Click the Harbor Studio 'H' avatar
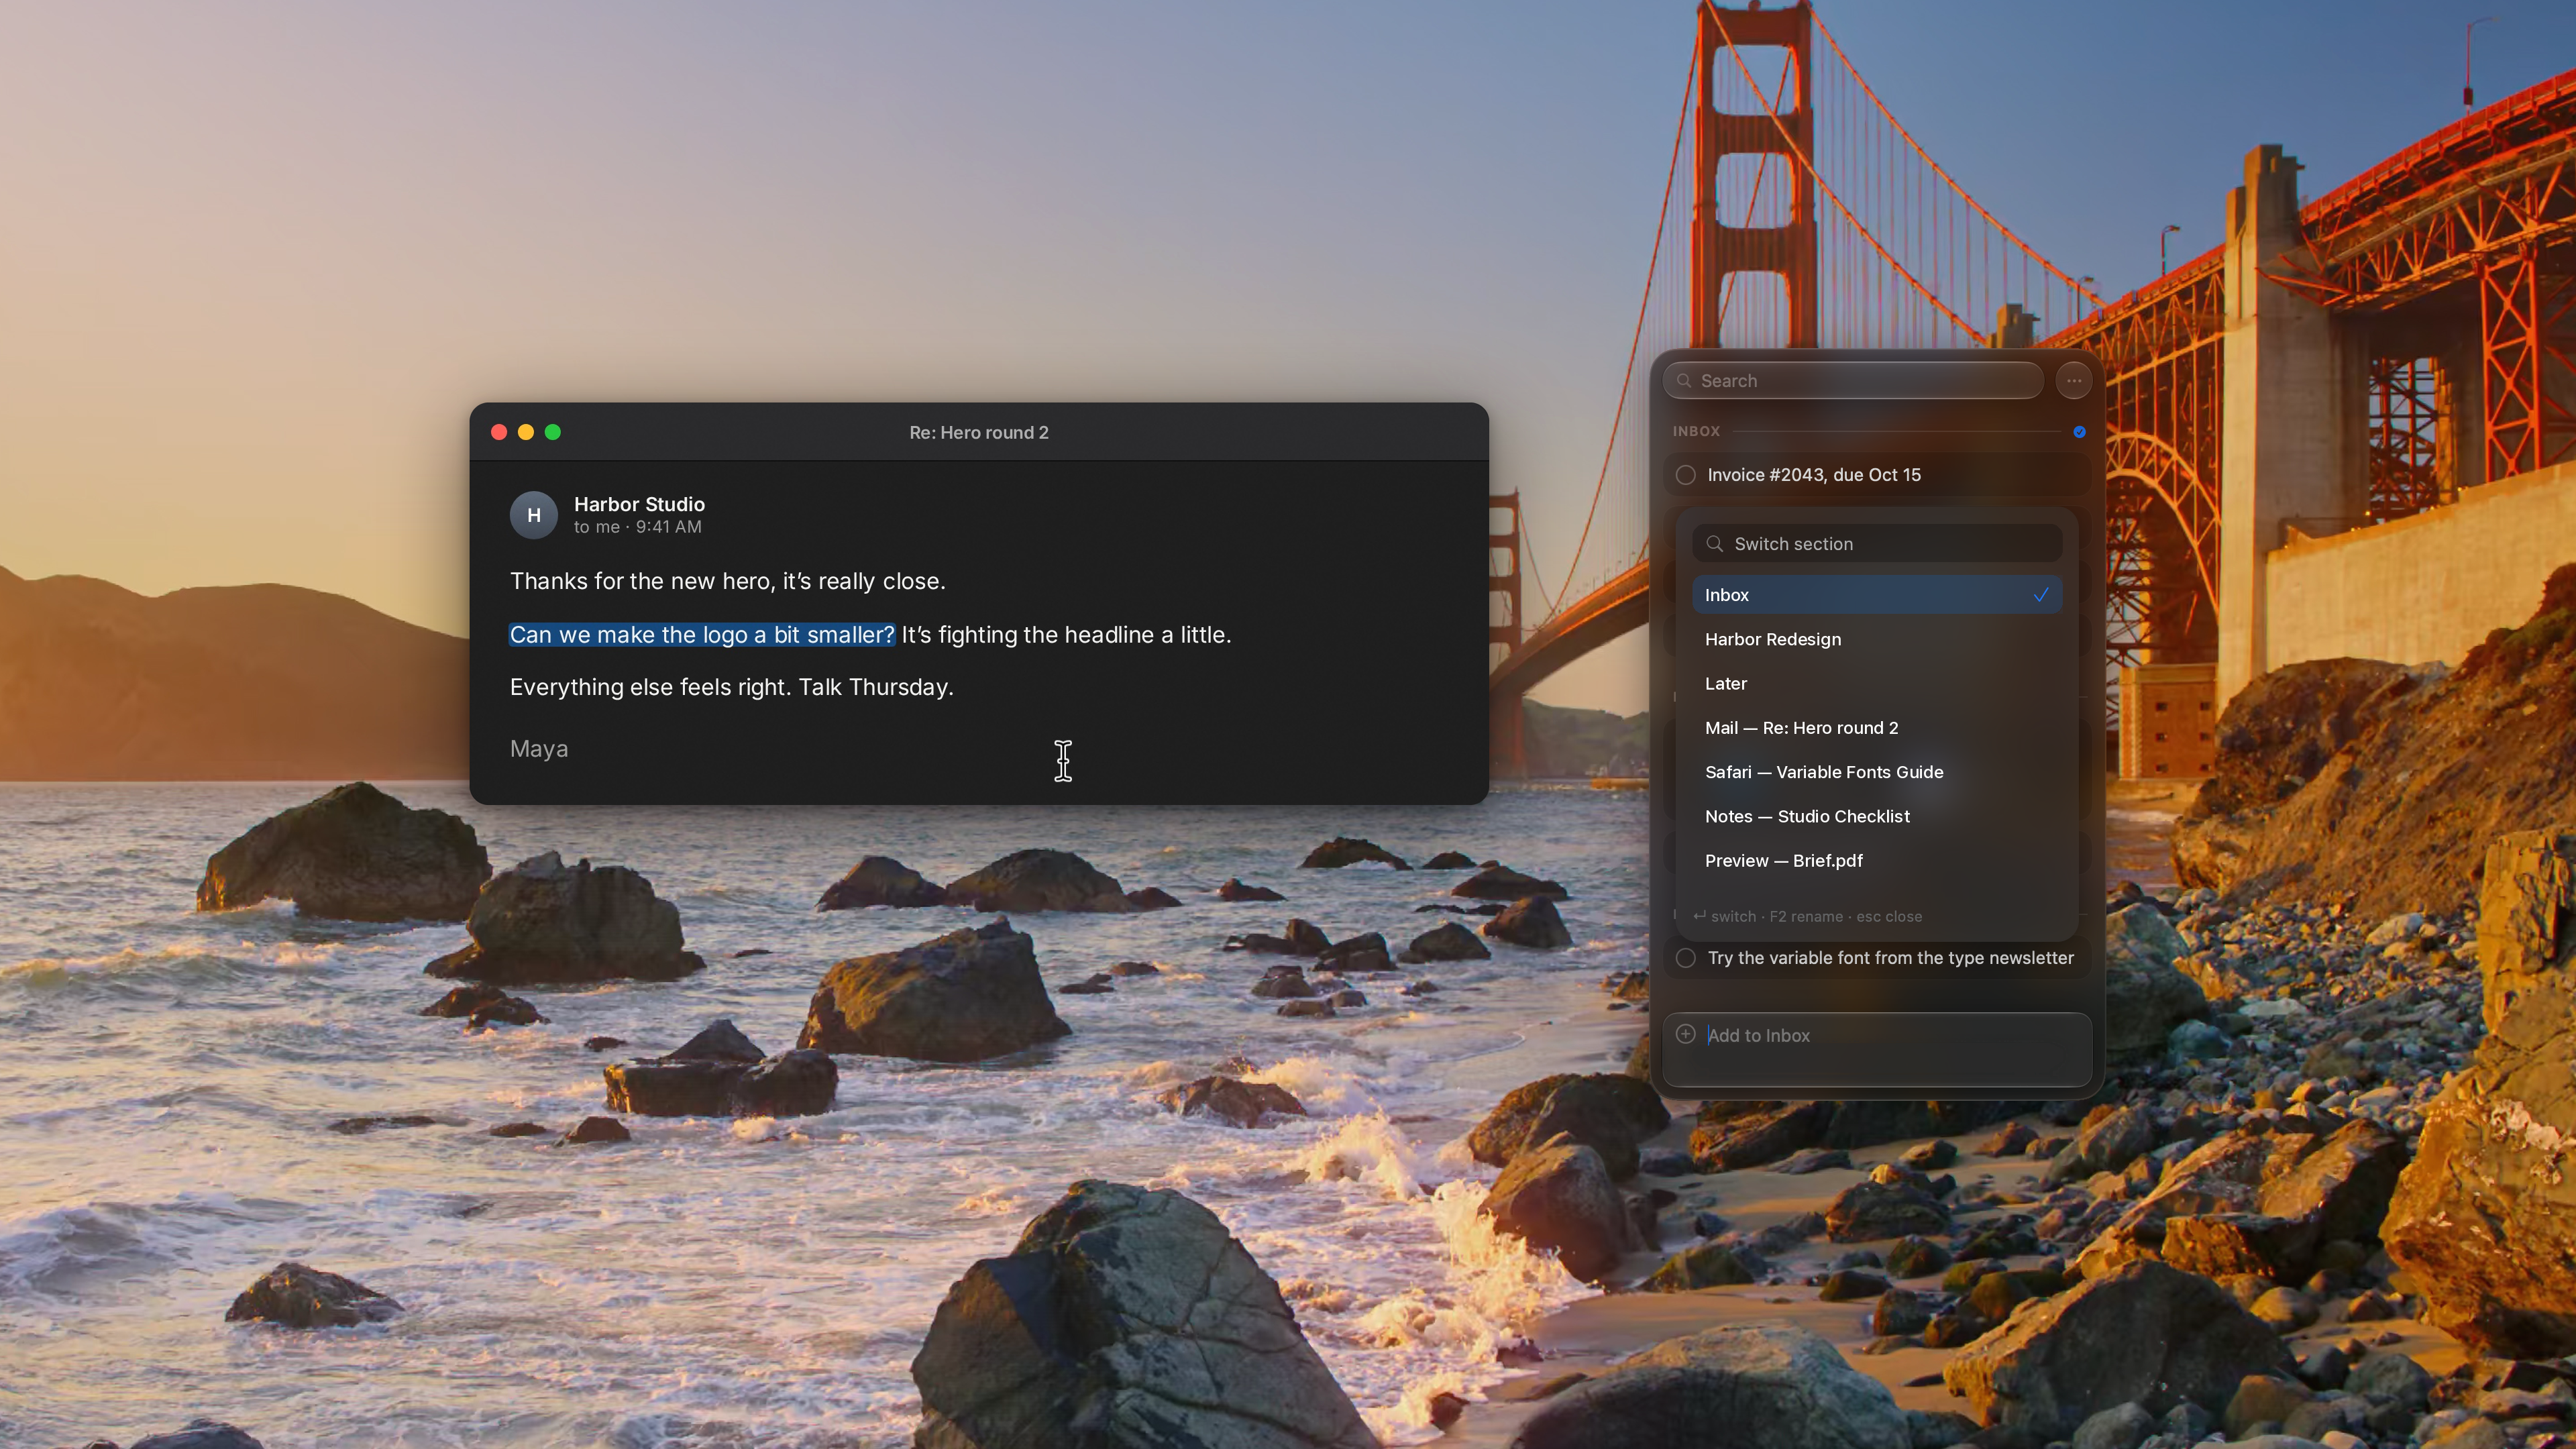Image resolution: width=2576 pixels, height=1449 pixels. (x=534, y=515)
